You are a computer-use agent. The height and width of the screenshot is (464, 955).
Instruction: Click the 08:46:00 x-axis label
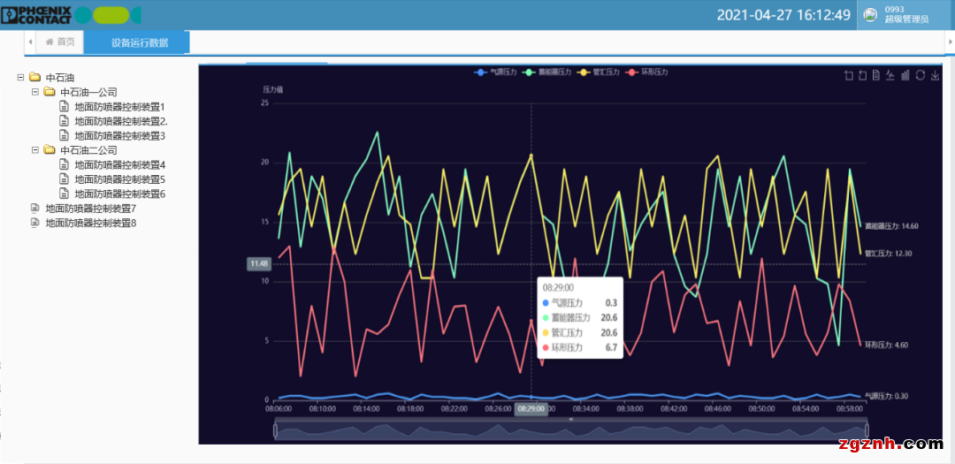(x=717, y=409)
